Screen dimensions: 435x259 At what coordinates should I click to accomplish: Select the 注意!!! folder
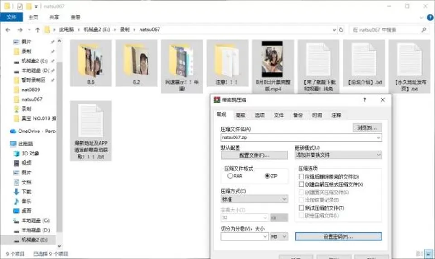pyautogui.click(x=227, y=63)
